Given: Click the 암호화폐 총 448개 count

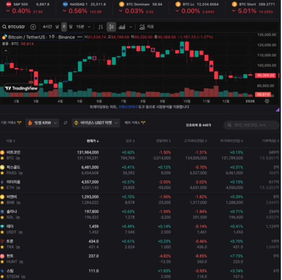Looking at the screenshot, I should (x=199, y=125).
